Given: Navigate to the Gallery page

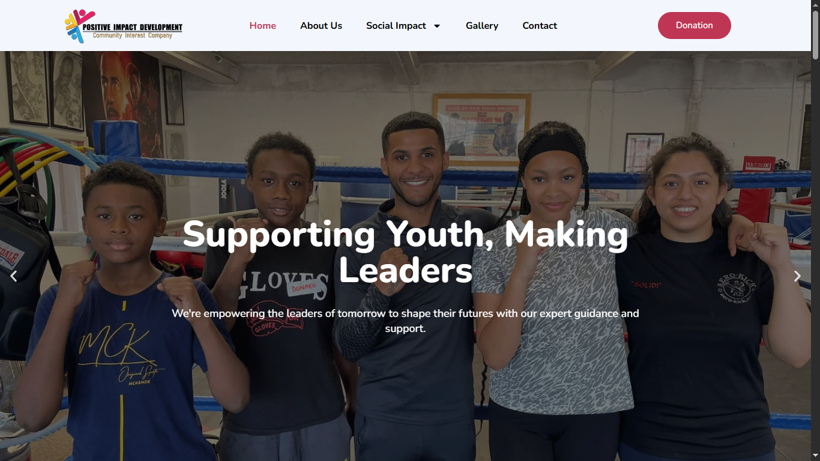Looking at the screenshot, I should 482,26.
